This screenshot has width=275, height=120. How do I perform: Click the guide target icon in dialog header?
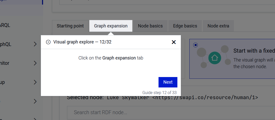pyautogui.click(x=48, y=42)
